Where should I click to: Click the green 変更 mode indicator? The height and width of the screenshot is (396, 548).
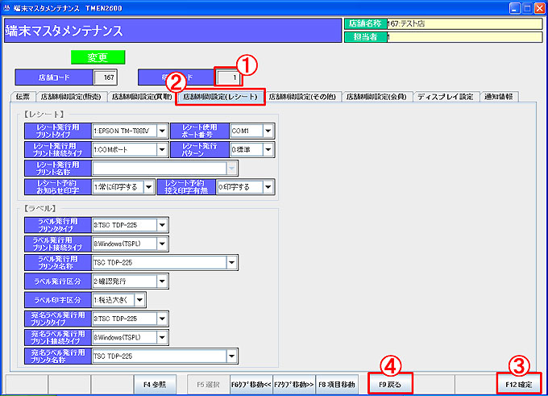tap(98, 57)
